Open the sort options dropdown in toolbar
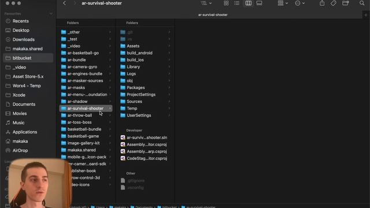The height and width of the screenshot is (208, 370). pyautogui.click(x=206, y=3)
